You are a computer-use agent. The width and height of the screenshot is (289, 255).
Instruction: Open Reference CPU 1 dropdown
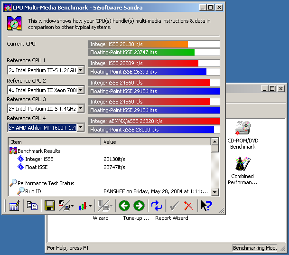(81, 70)
